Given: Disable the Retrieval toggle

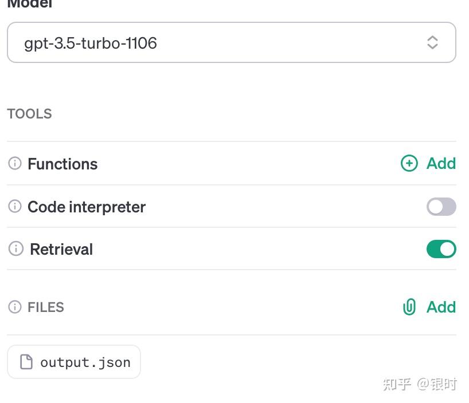Looking at the screenshot, I should tap(441, 249).
